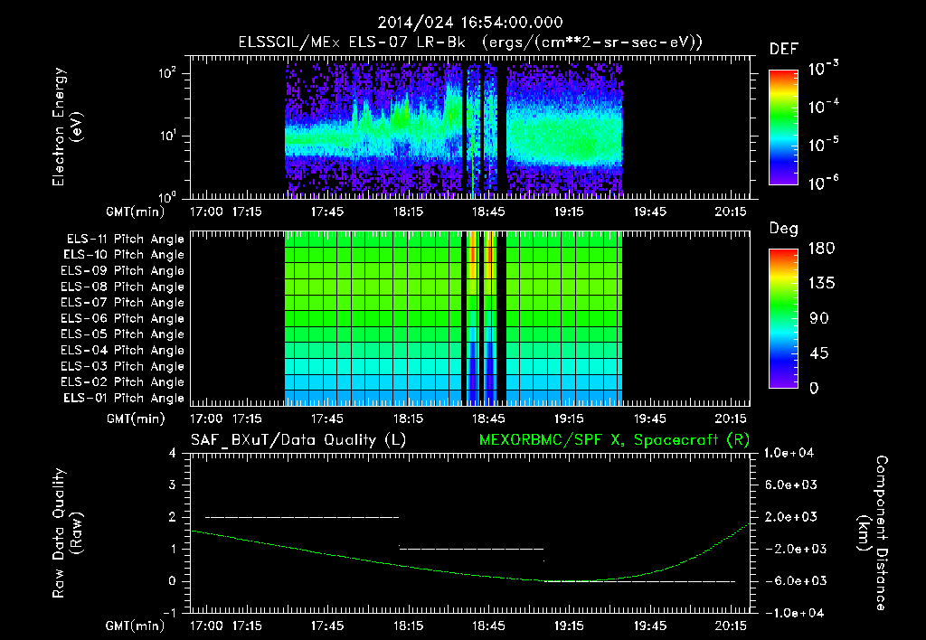
Task: Select the ELS-06 Pitch Angle row label
Action: pyautogui.click(x=122, y=319)
